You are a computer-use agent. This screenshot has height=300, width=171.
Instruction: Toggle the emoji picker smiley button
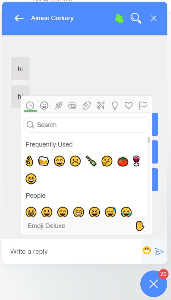point(147,251)
